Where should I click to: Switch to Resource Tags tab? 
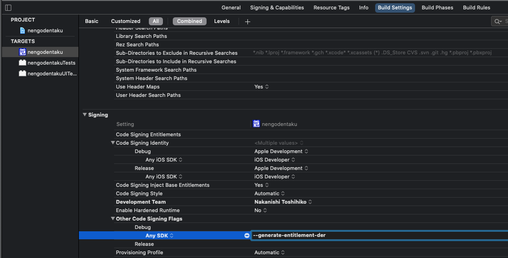(x=331, y=7)
